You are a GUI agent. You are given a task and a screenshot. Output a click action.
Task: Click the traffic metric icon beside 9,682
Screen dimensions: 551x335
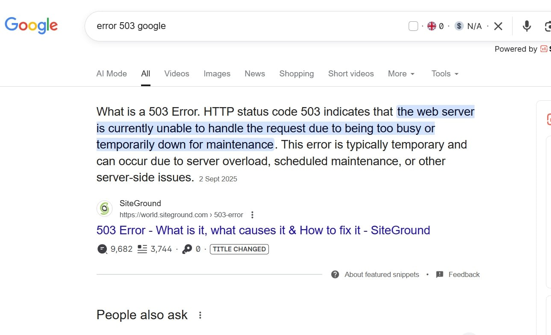point(102,249)
